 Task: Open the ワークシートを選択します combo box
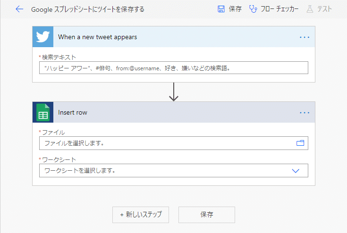tap(165, 170)
